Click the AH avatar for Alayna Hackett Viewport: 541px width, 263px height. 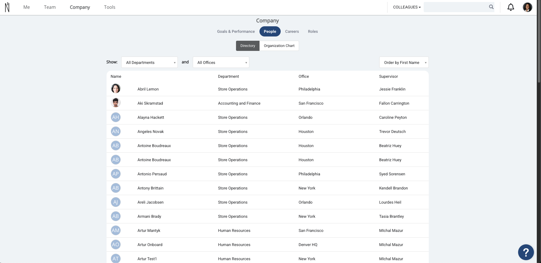(x=116, y=117)
